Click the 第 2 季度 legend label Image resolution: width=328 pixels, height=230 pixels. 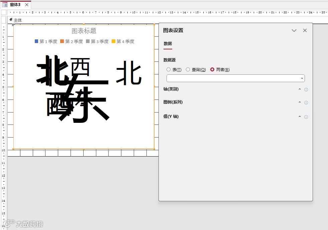(74, 41)
